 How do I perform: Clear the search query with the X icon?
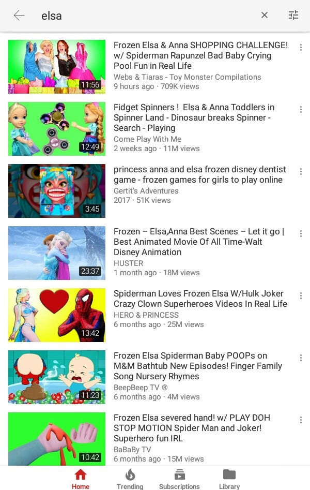(x=265, y=15)
